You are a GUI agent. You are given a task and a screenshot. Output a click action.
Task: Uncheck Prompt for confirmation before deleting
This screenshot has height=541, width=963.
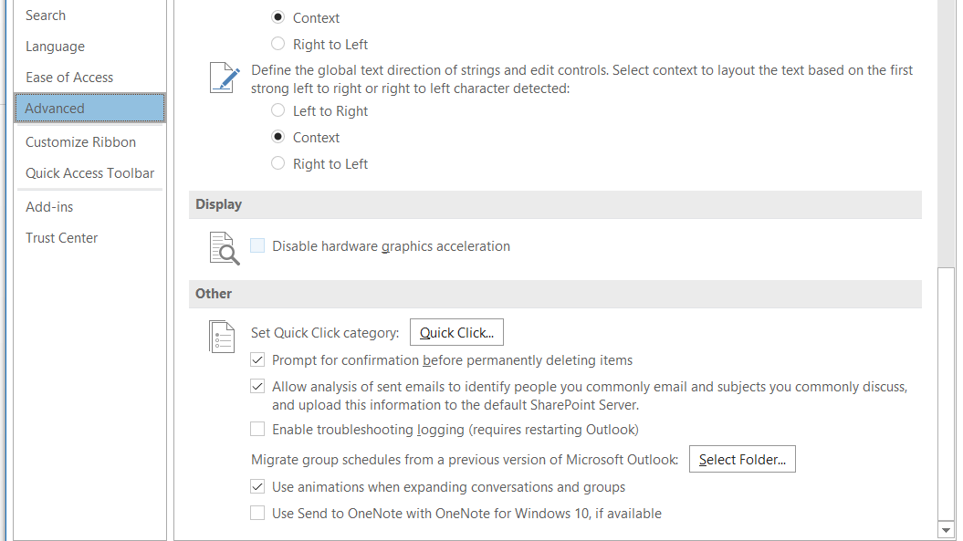click(x=258, y=360)
